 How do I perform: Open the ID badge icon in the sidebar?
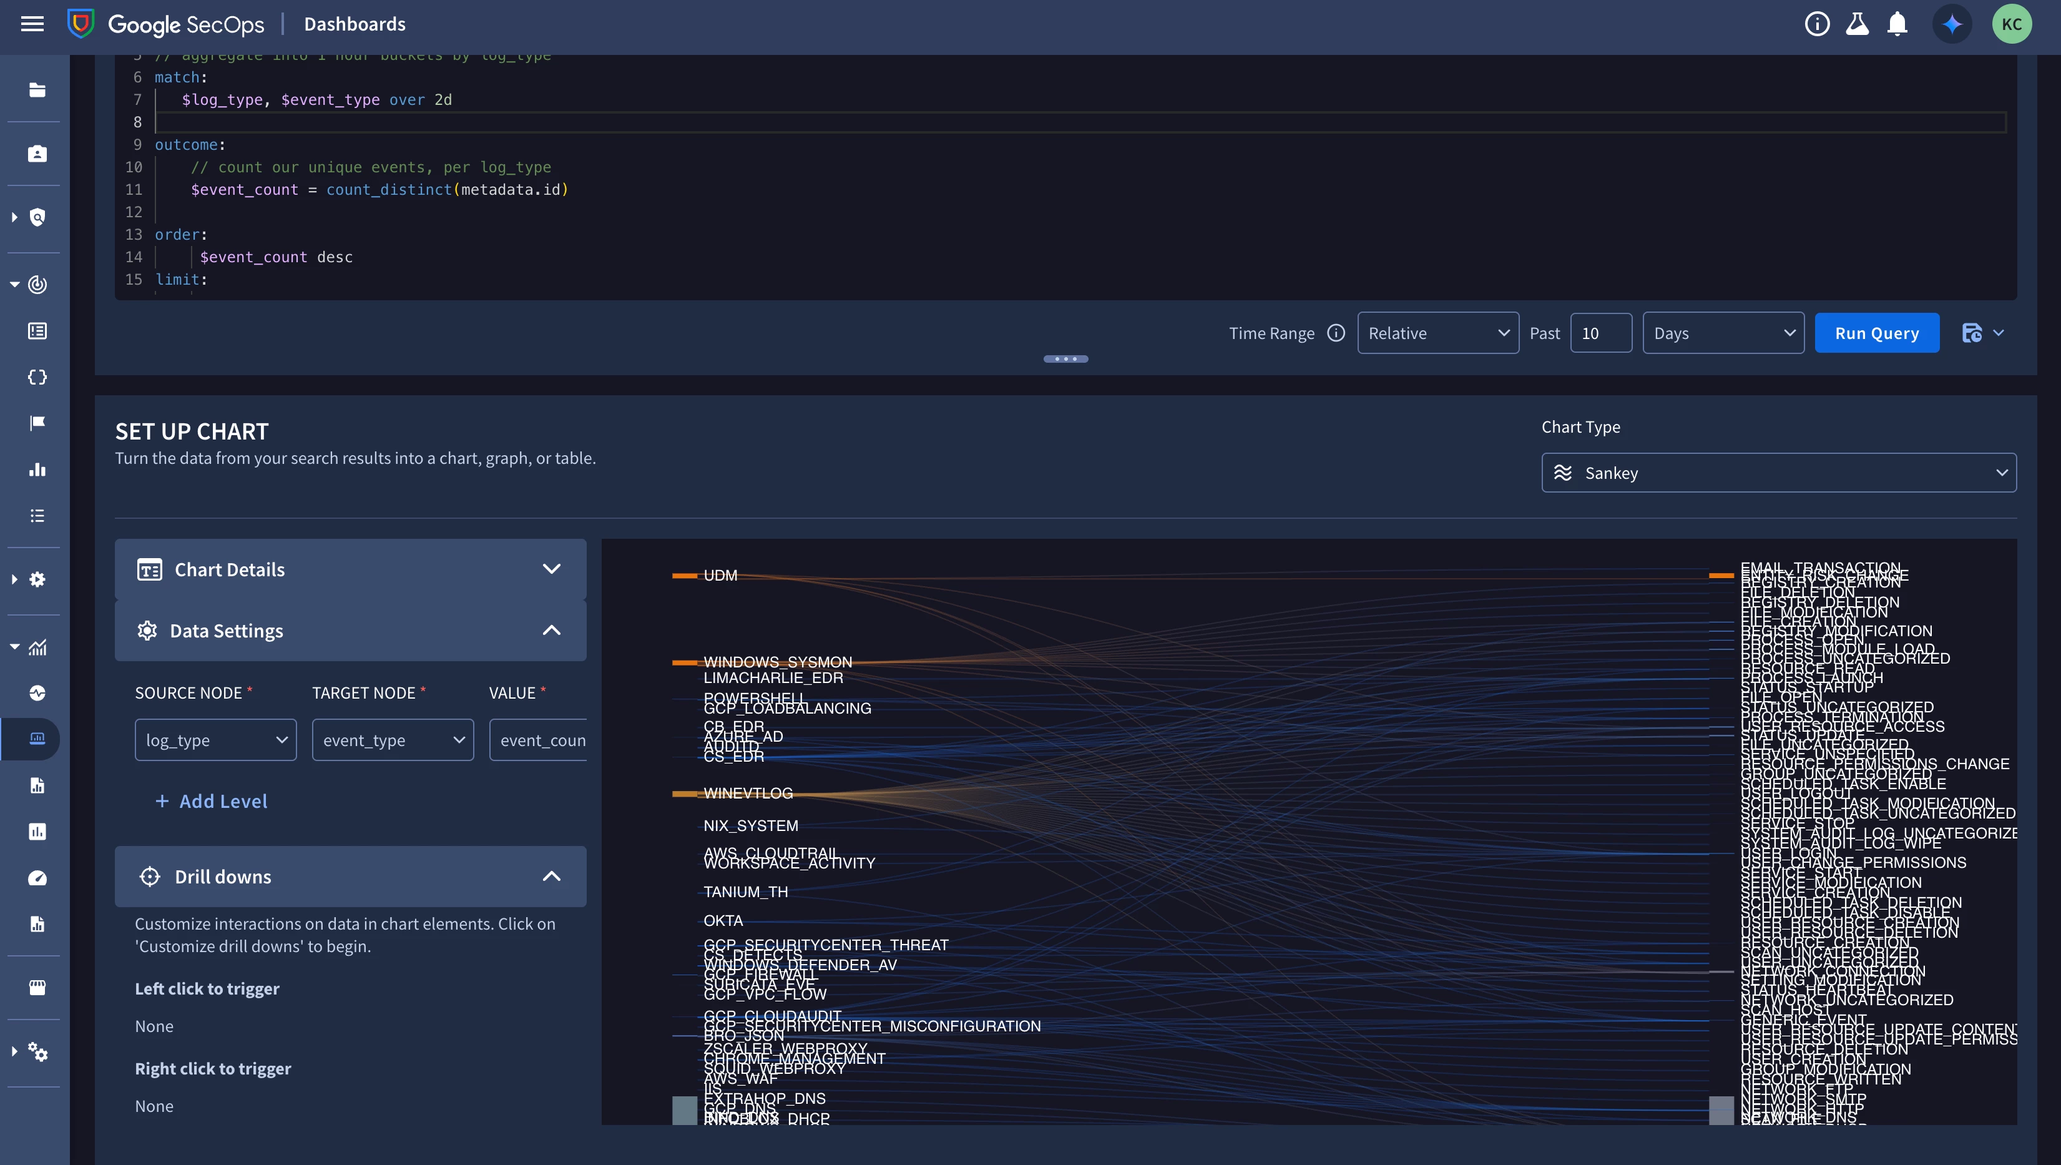[37, 154]
